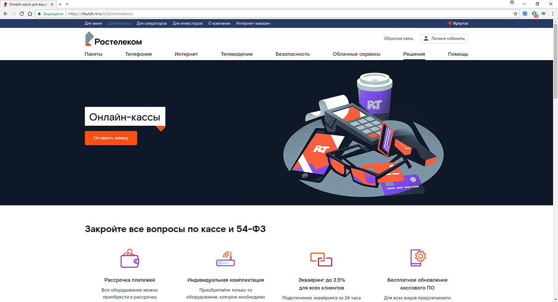This screenshot has height=302, width=558.
Task: Open the О компании link
Action: click(219, 24)
